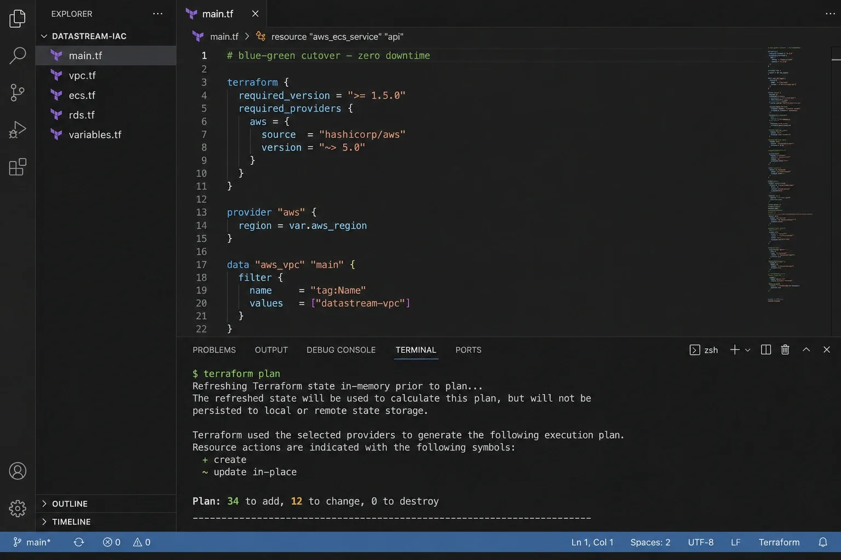The image size is (841, 560).
Task: Open variables.tf in the explorer
Action: 106,135
